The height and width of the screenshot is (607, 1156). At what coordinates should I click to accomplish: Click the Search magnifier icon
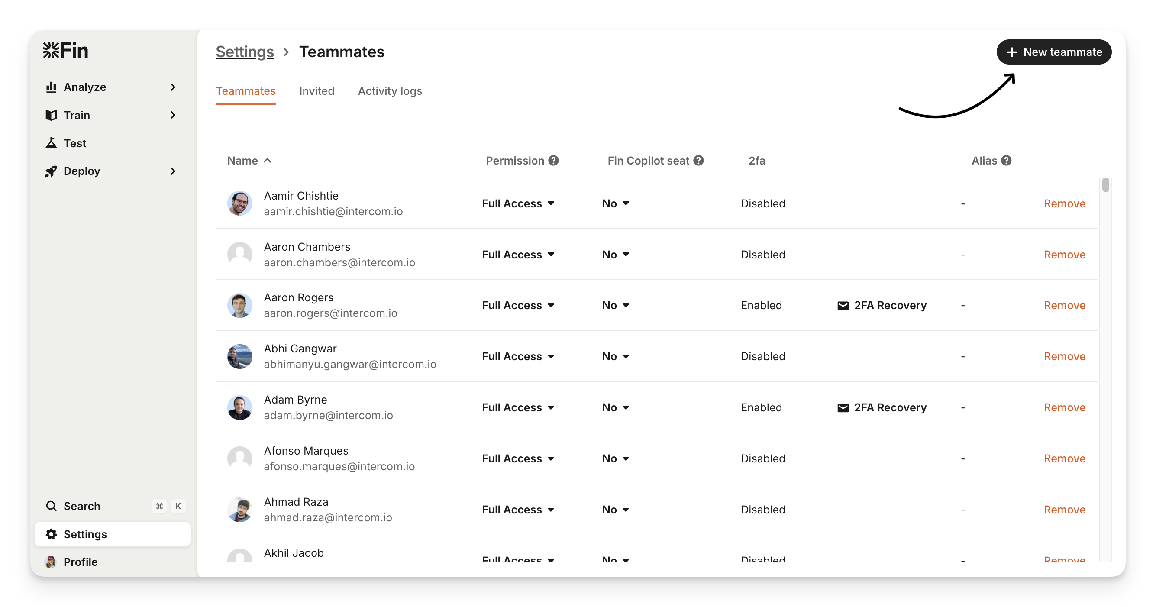click(x=51, y=506)
